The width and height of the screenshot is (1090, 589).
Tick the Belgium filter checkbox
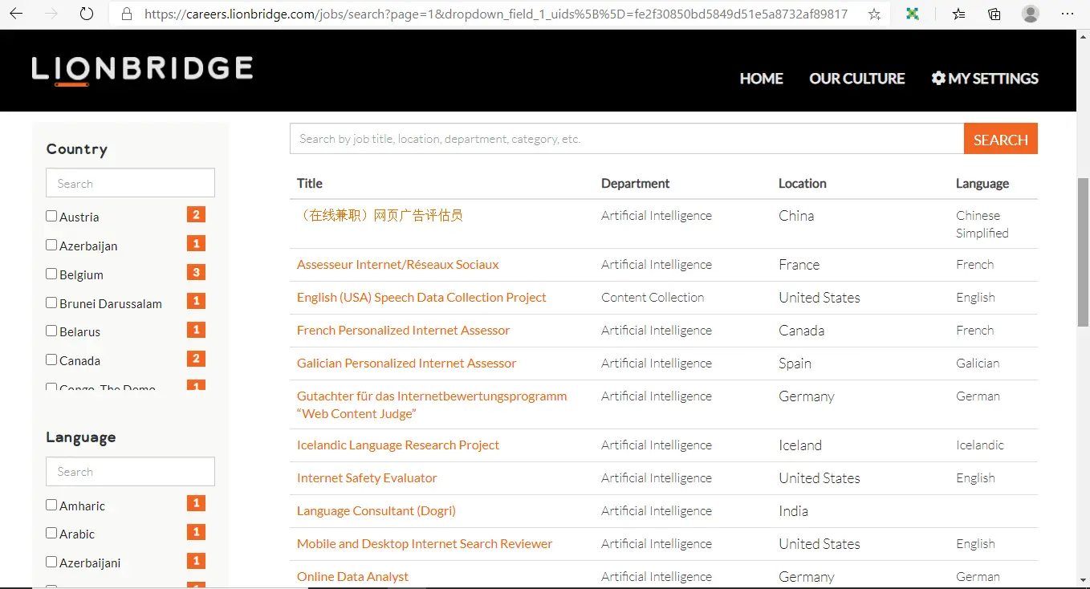[51, 274]
